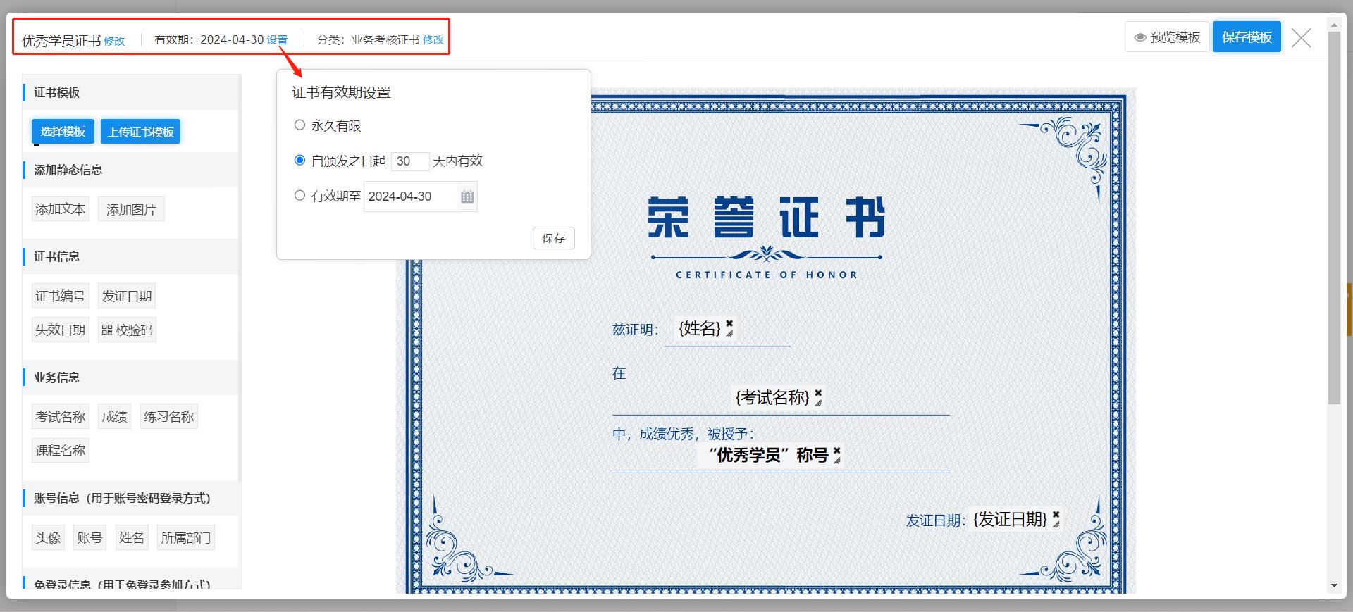Image resolution: width=1353 pixels, height=612 pixels.
Task: Delete the {发证日期} field via X icon
Action: [x=1056, y=514]
